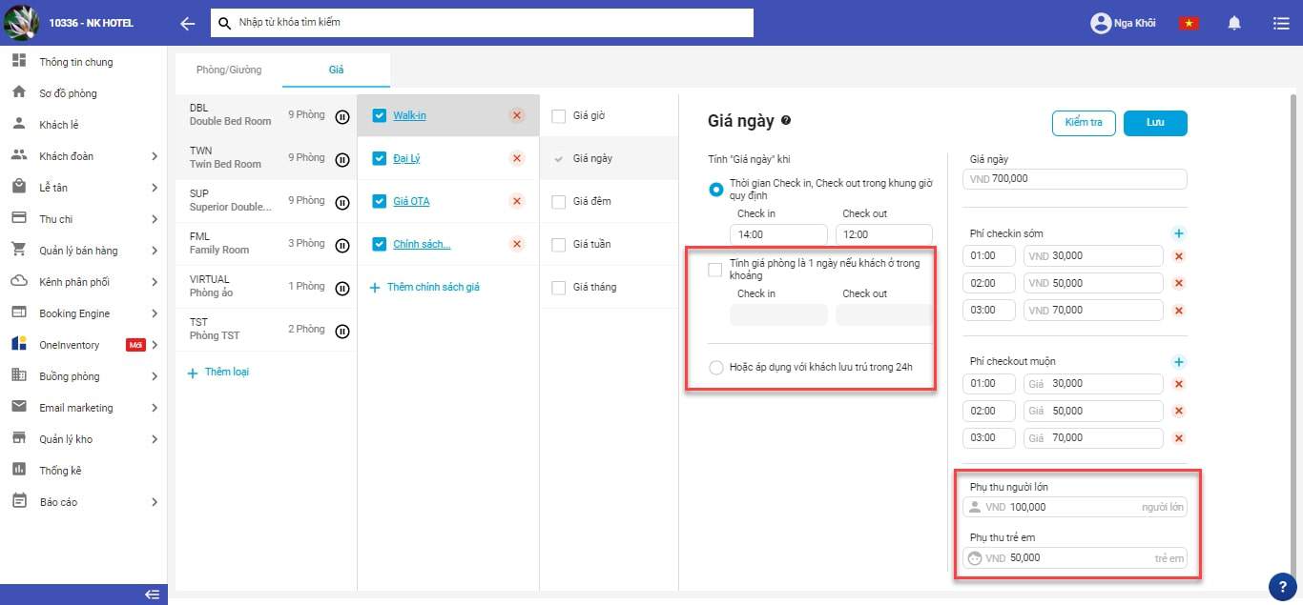Open the Nga Khôi user account
1303x605 pixels.
pos(1124,23)
